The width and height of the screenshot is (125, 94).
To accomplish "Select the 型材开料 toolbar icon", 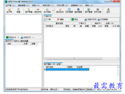I will 38,11.
